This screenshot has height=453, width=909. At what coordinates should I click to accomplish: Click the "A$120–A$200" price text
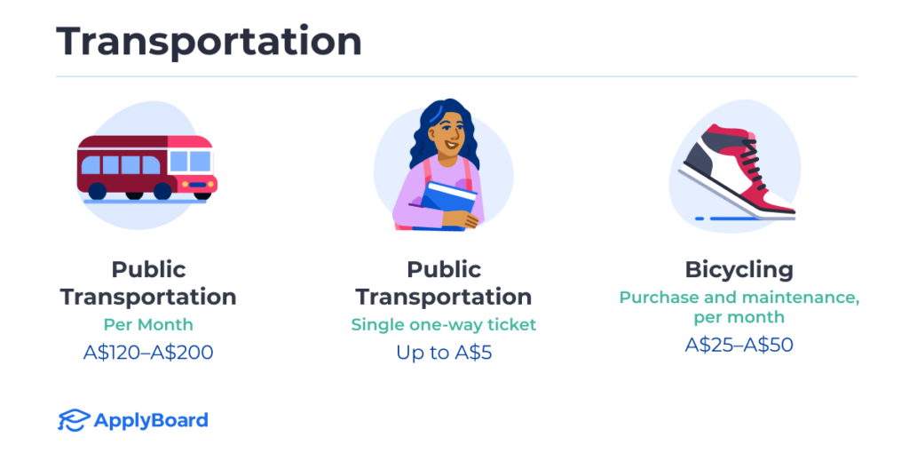click(x=148, y=352)
